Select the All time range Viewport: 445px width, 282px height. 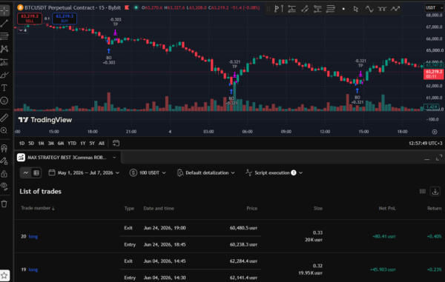[102, 144]
